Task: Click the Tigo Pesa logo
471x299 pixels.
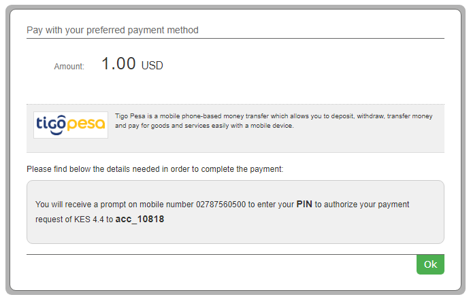Action: point(71,125)
